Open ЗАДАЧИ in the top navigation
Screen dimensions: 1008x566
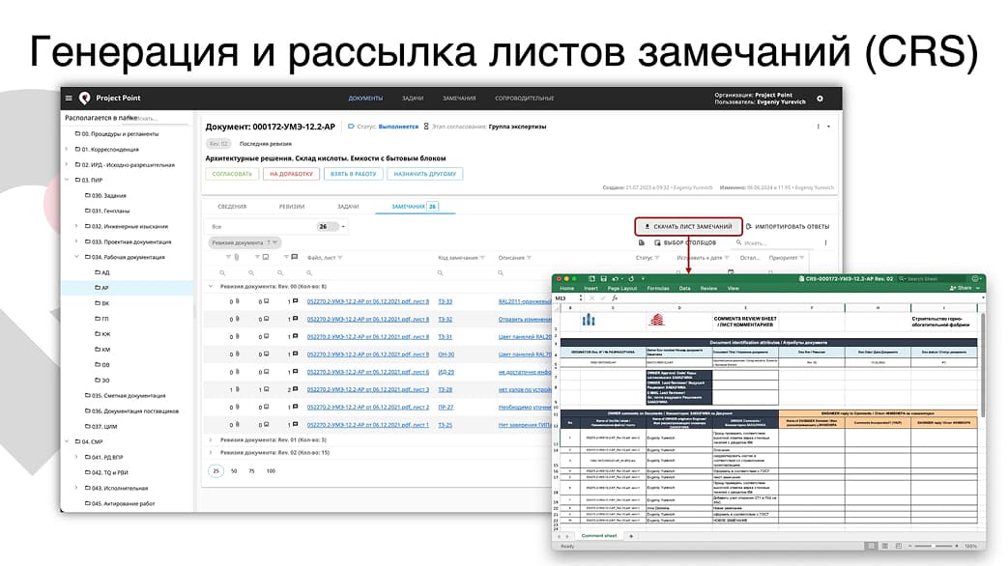413,99
